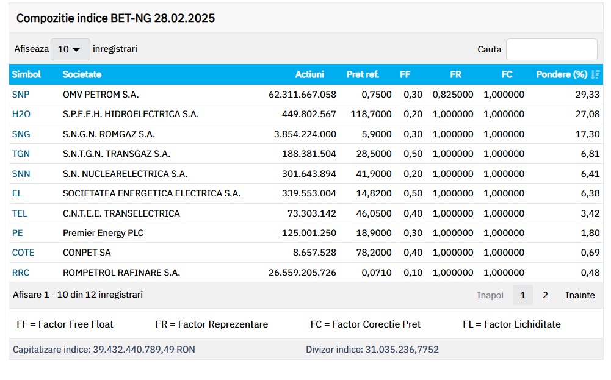
Task: Open the RRC symbol link
Action: [21, 273]
